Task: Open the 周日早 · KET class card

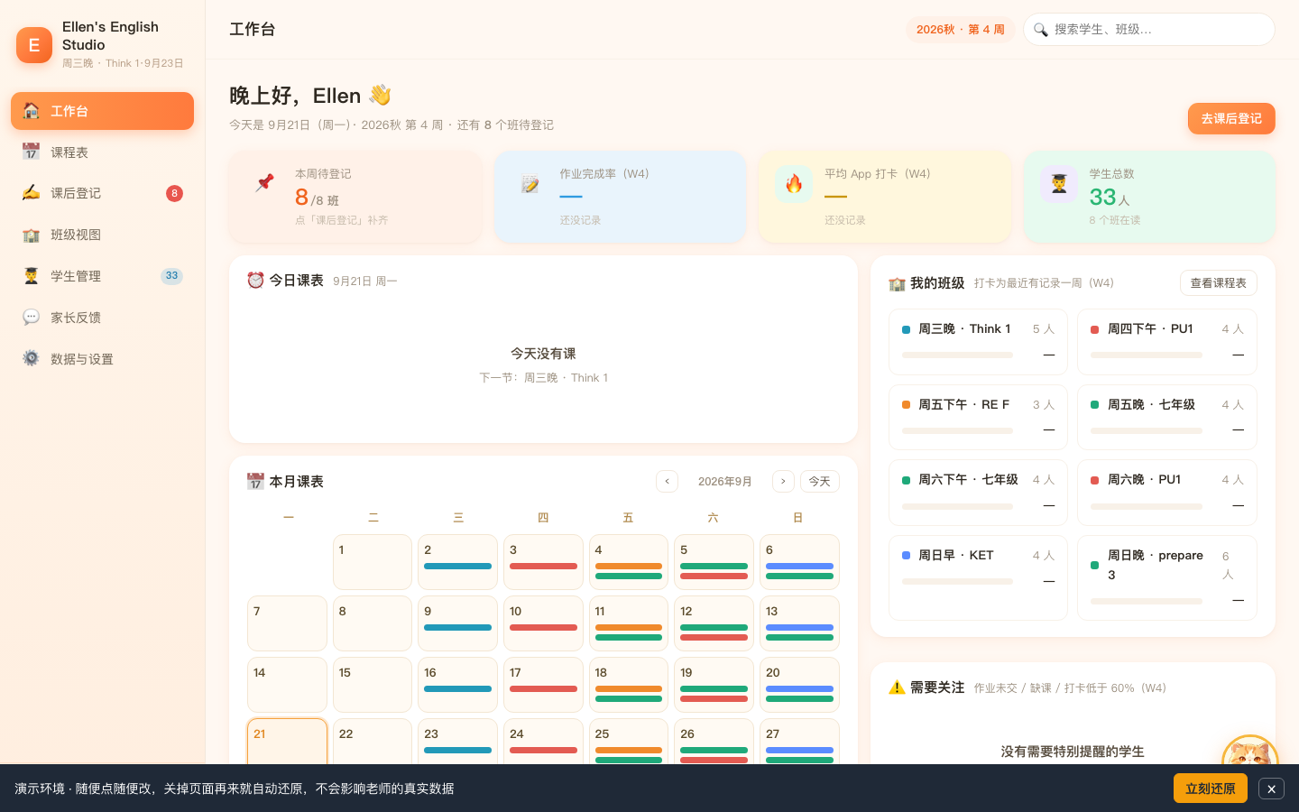Action: (978, 578)
